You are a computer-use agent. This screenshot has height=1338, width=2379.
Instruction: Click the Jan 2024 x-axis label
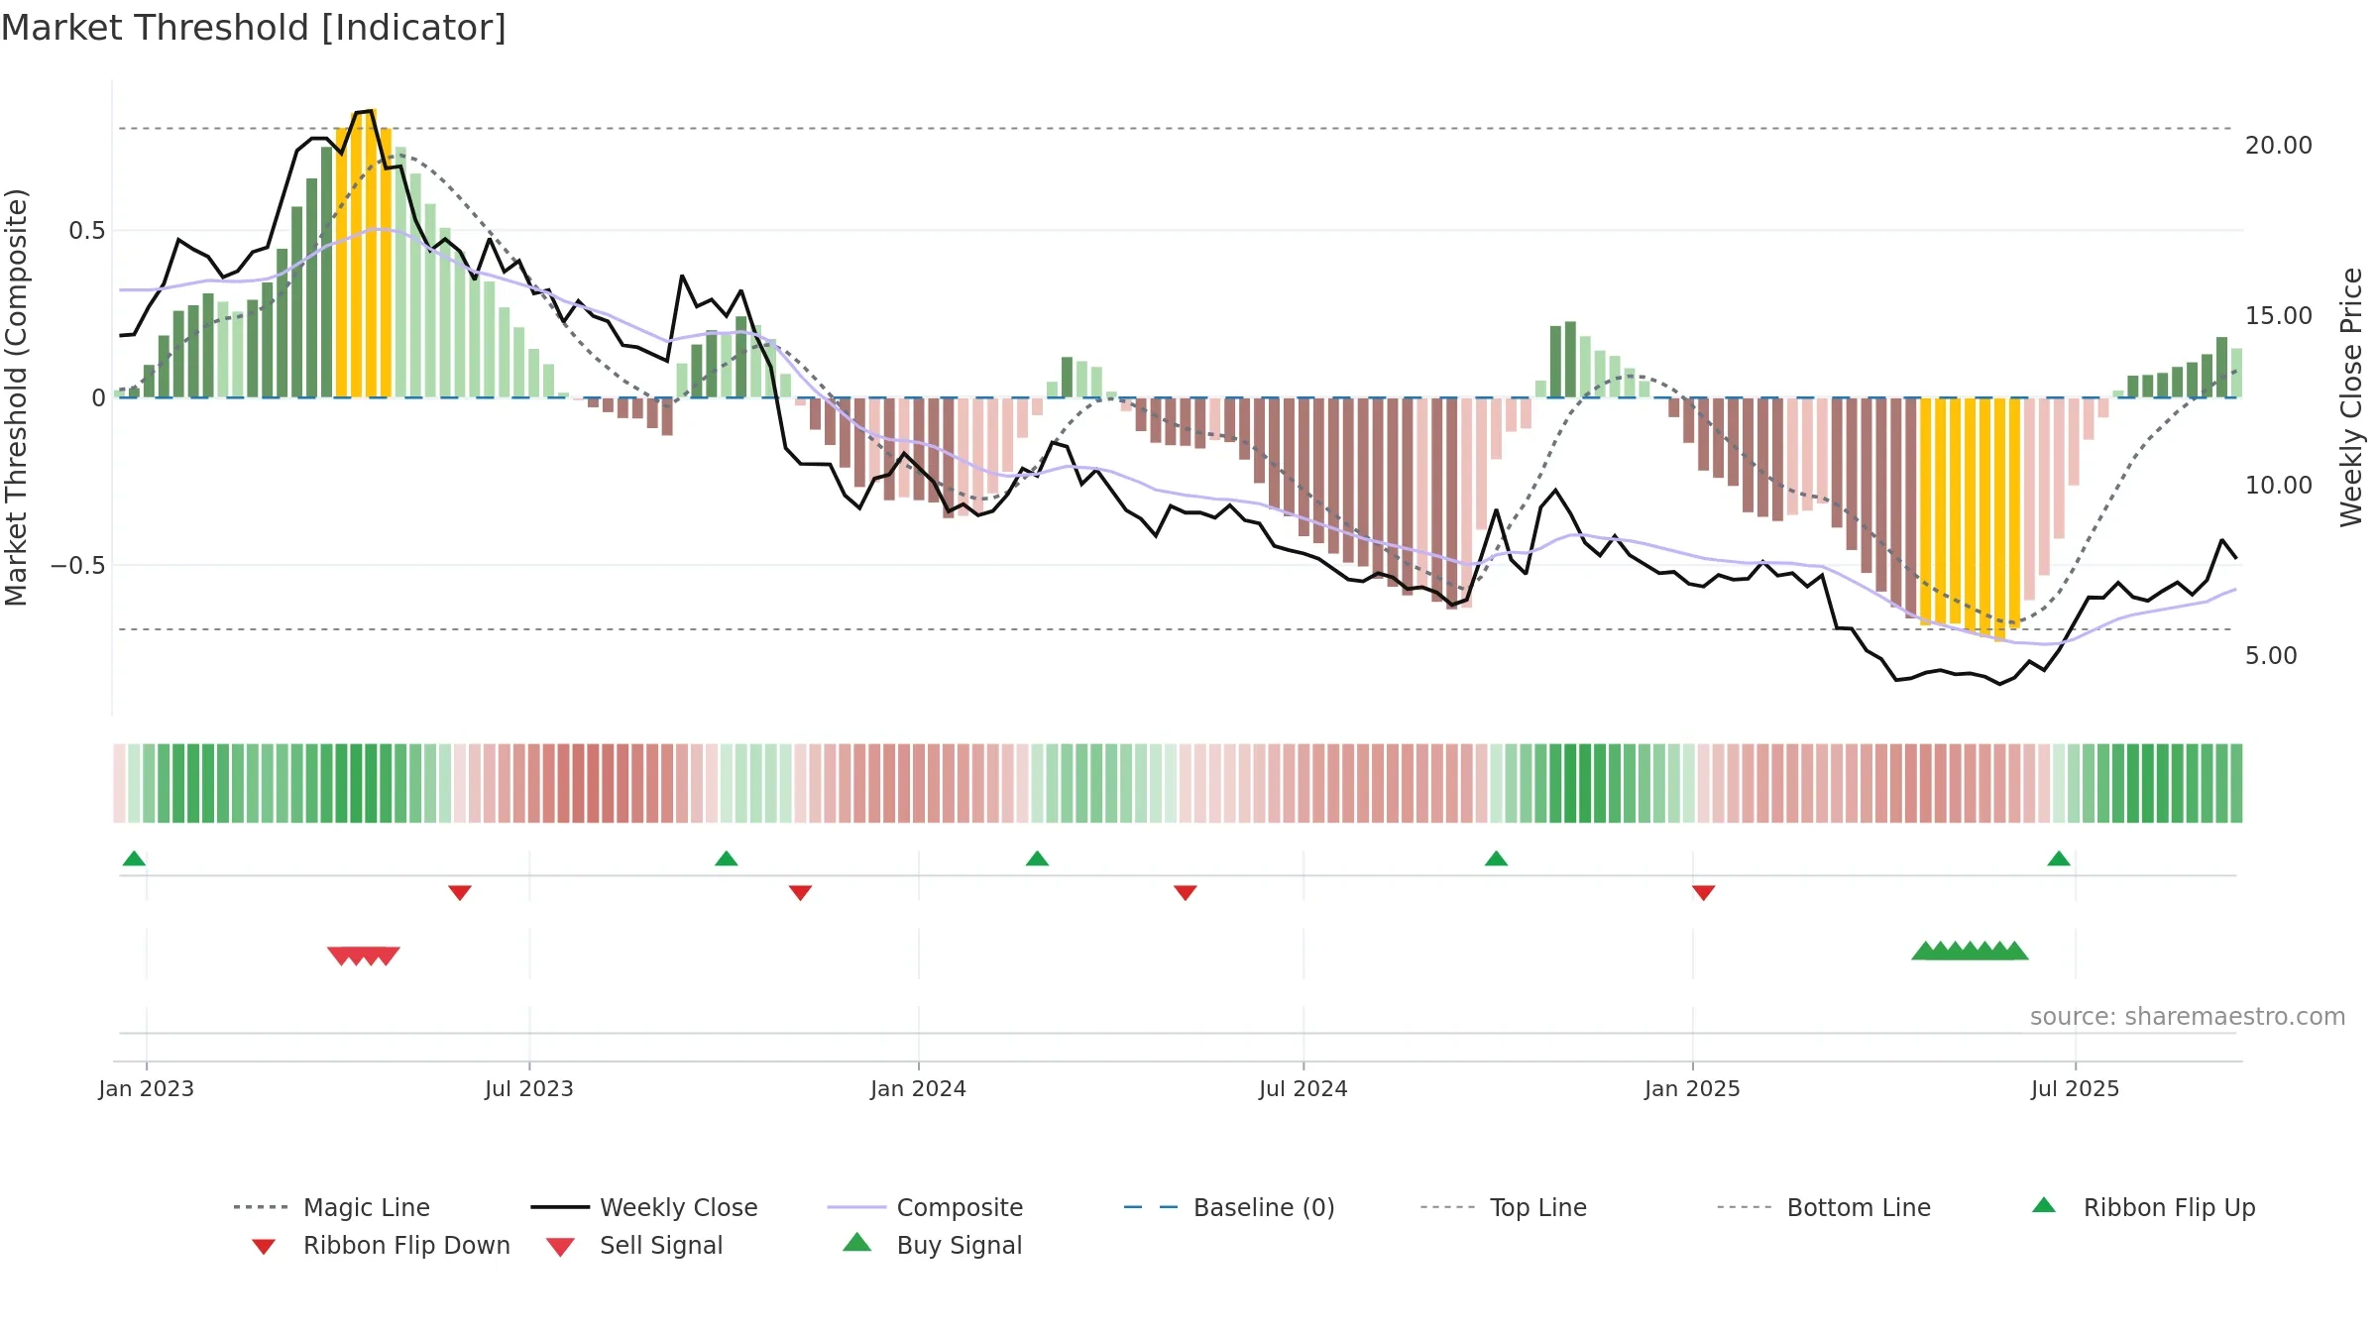pyautogui.click(x=918, y=1088)
